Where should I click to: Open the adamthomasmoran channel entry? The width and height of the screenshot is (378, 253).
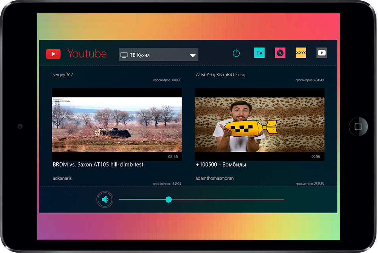pos(215,178)
